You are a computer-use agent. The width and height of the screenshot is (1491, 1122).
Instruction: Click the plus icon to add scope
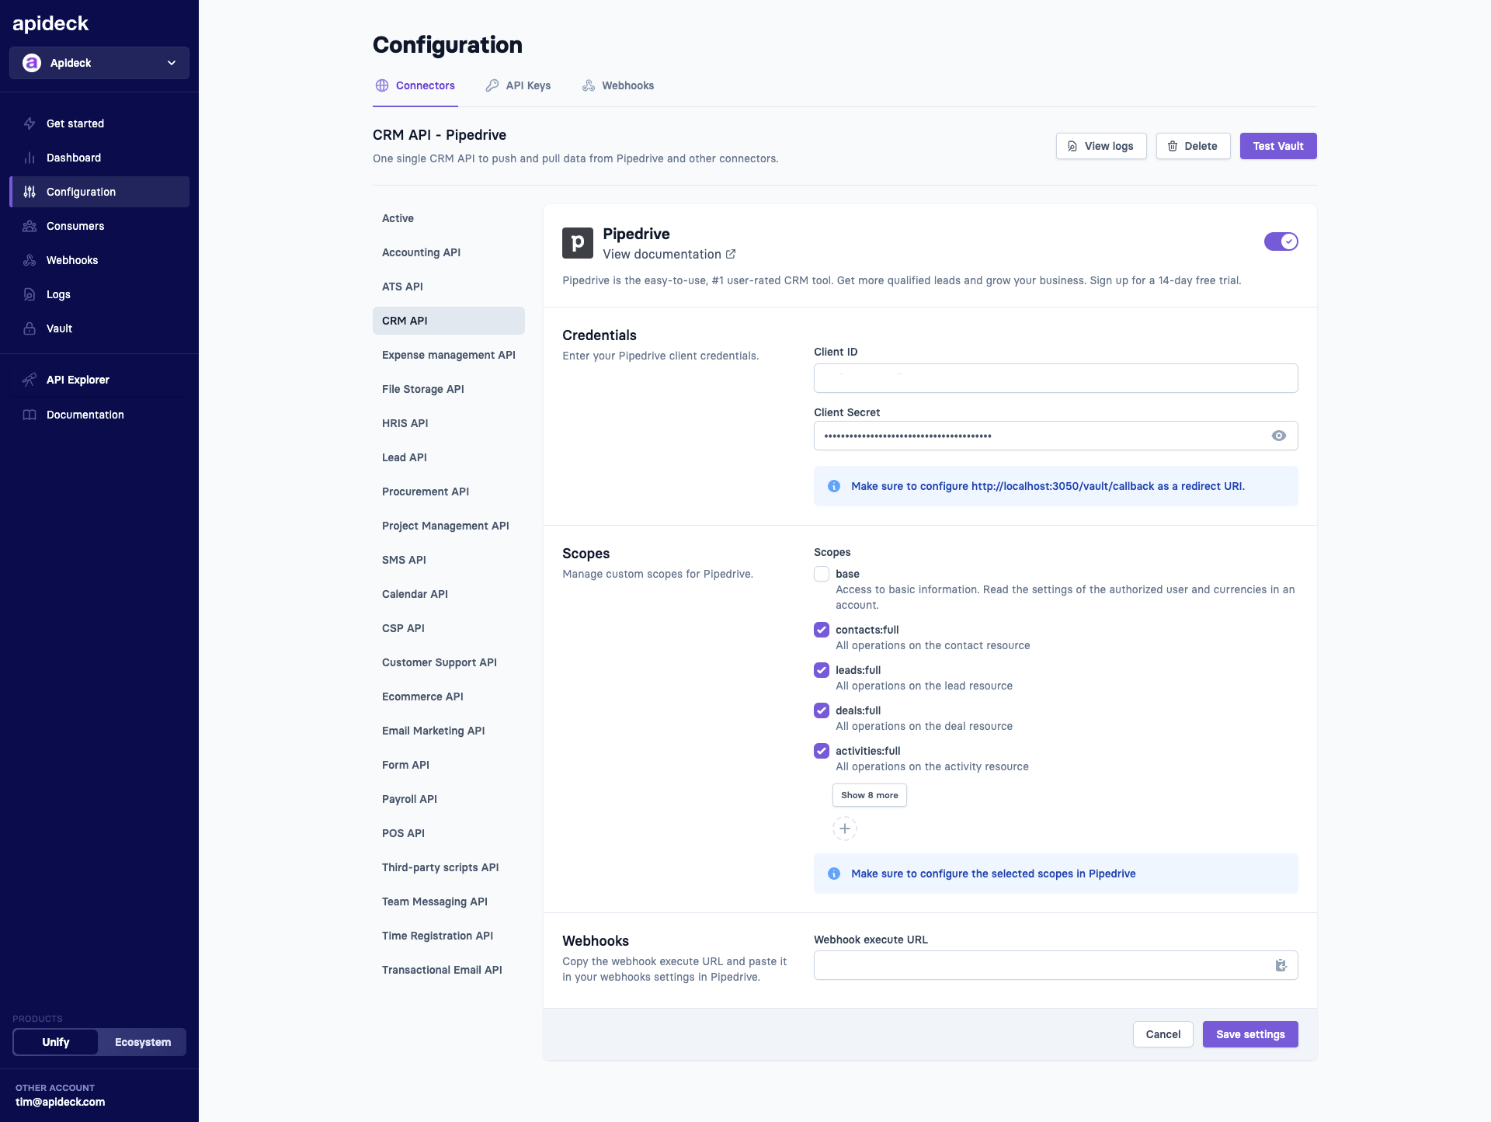point(845,828)
